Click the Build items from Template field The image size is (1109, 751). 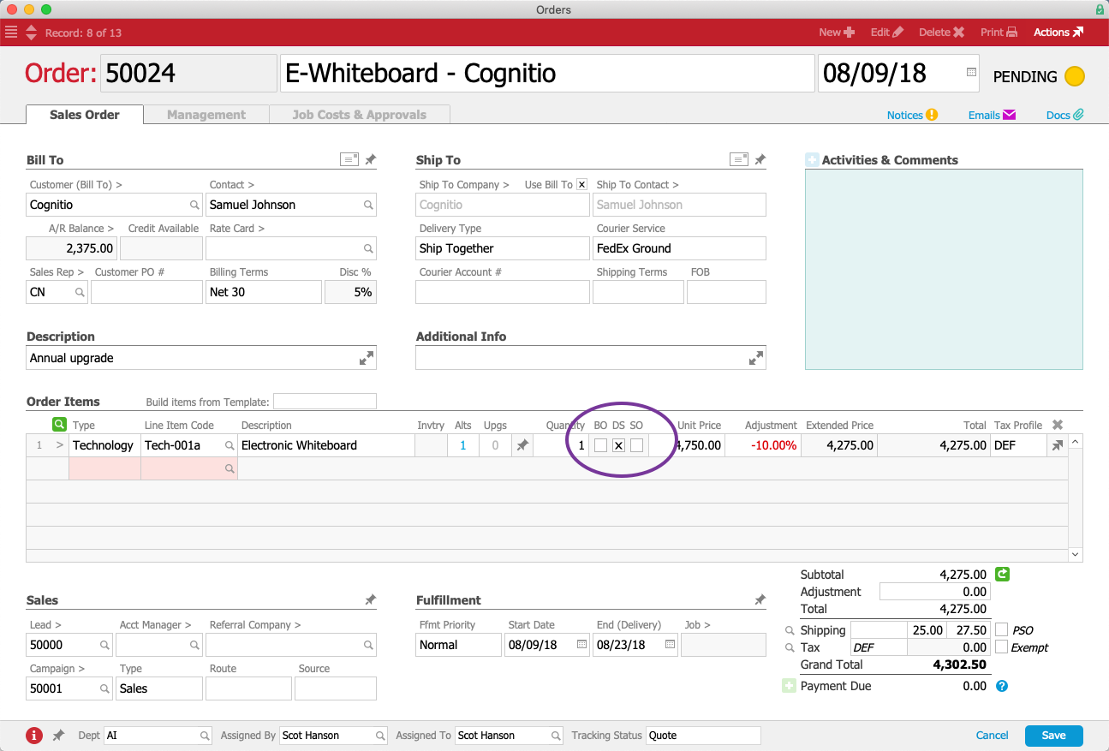point(325,402)
